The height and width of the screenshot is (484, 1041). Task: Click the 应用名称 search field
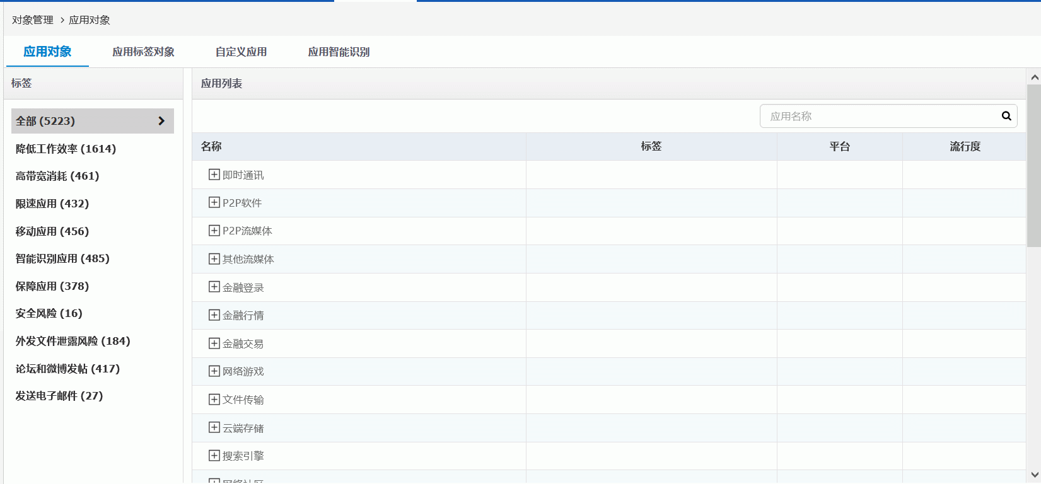tap(880, 116)
